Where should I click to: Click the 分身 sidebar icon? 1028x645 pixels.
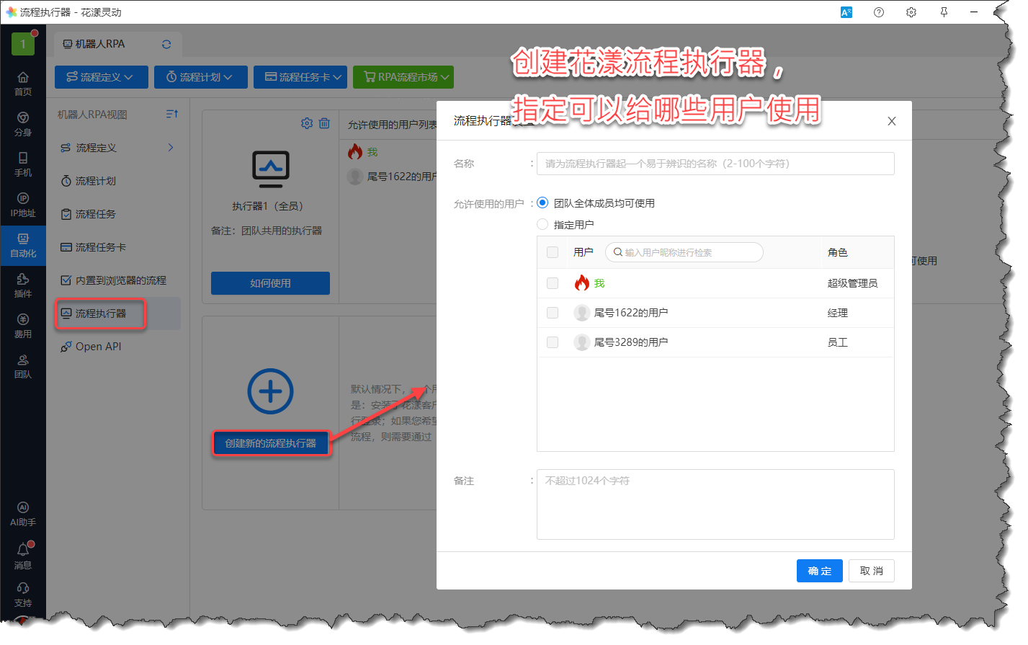click(x=23, y=123)
